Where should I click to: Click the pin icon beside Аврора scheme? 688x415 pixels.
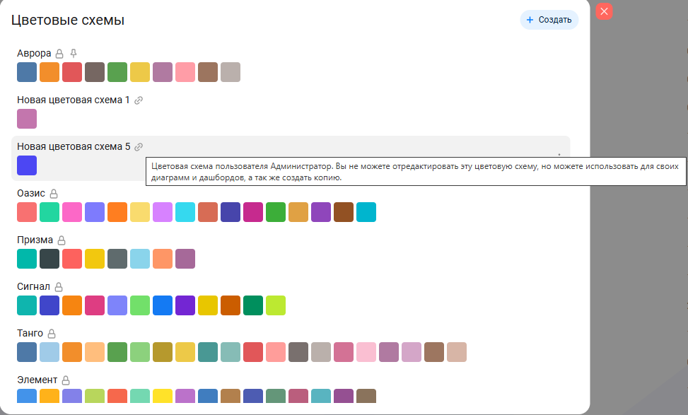tap(74, 54)
